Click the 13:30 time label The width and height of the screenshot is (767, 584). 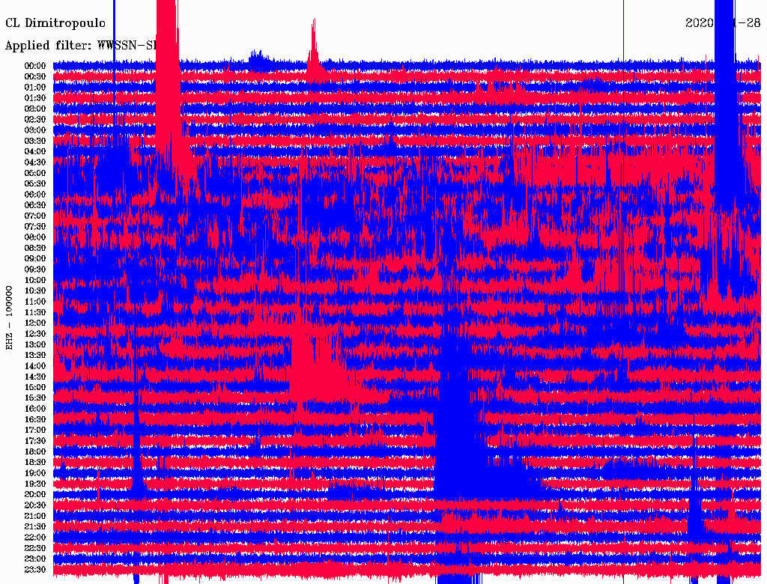[35, 356]
